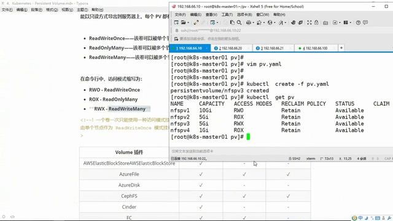Expand the Open folder dropdown arrow in Xshell
393x221 pixels.
click(188, 23)
